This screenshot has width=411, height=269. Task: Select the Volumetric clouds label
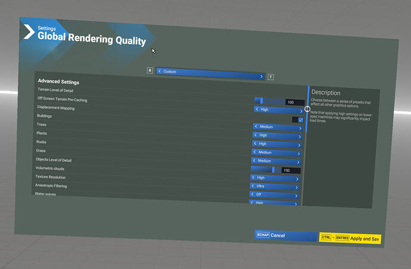pyautogui.click(x=50, y=168)
